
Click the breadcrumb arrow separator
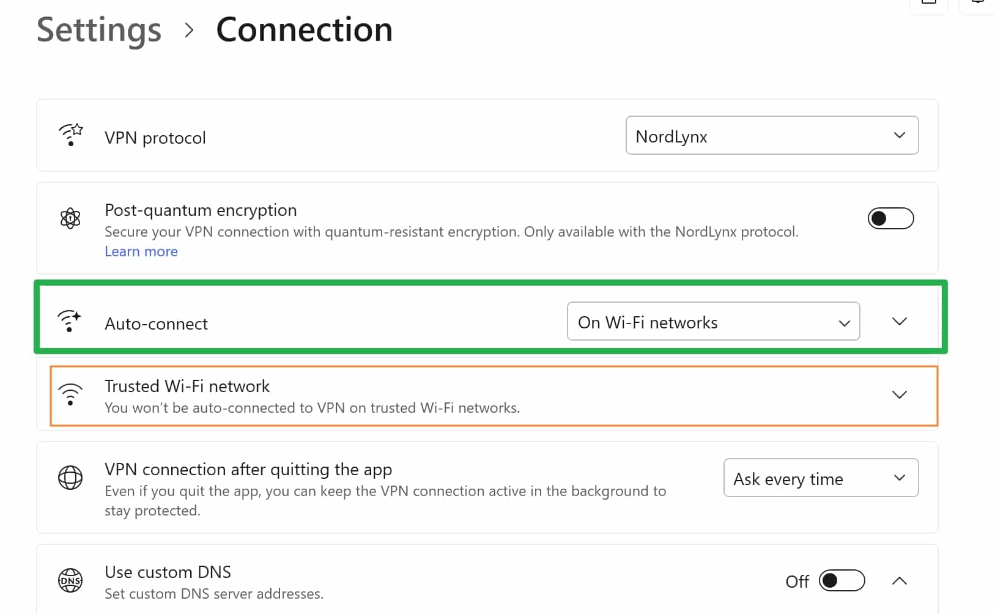[x=189, y=30]
